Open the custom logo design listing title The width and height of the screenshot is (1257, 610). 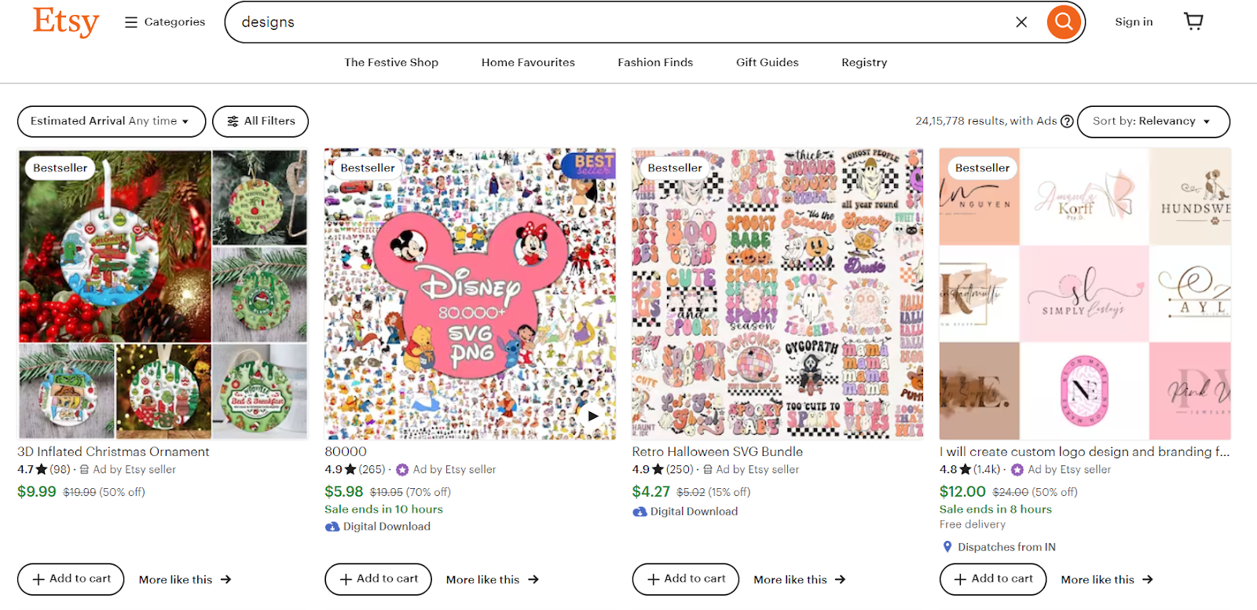1084,451
